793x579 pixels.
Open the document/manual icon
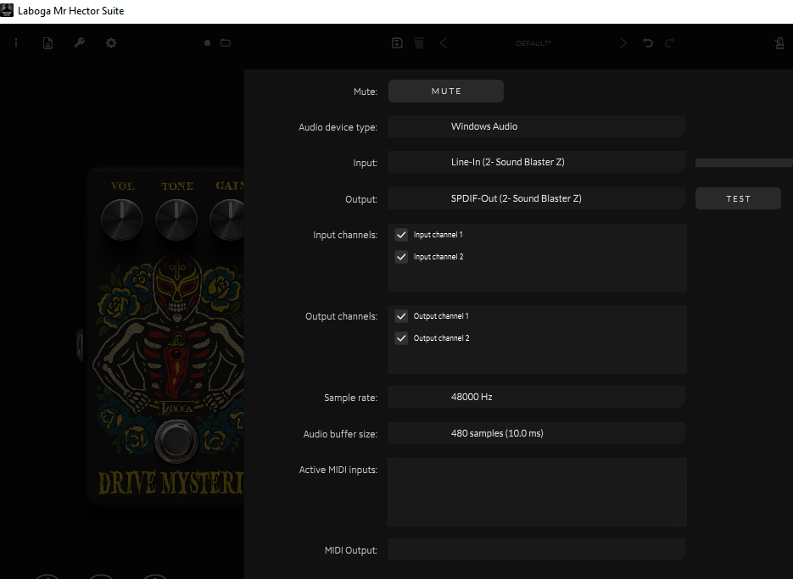click(x=47, y=43)
